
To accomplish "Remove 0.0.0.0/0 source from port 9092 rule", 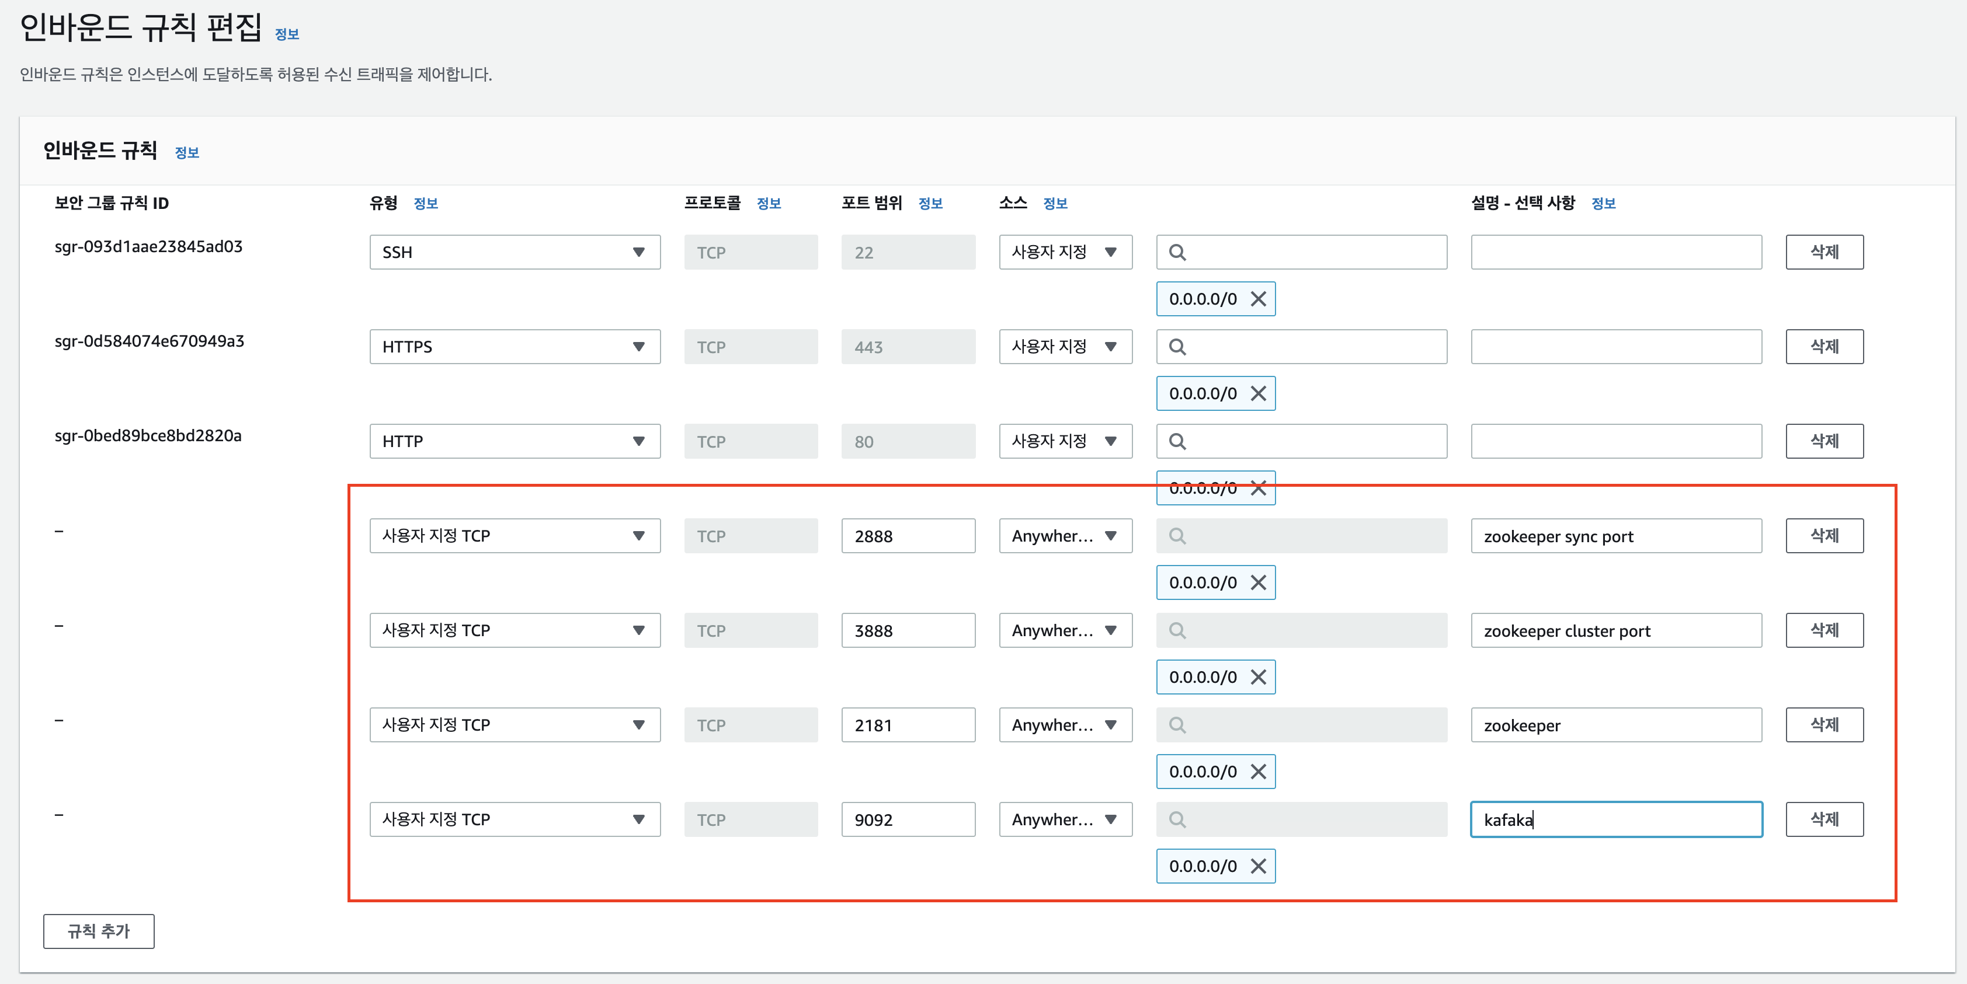I will click(1259, 867).
